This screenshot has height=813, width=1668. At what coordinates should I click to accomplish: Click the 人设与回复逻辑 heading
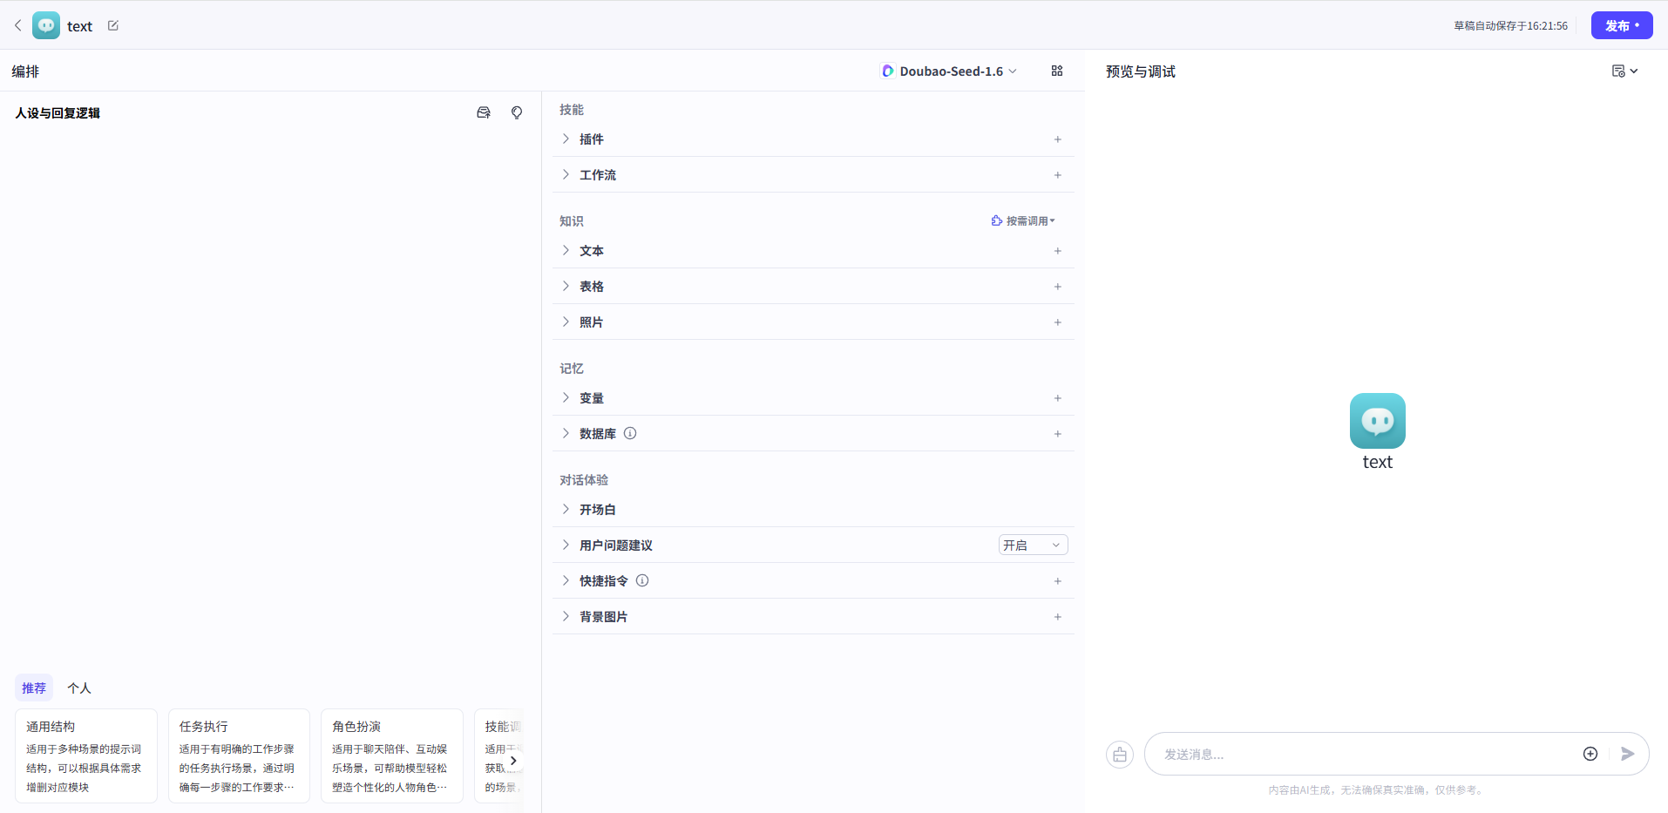[58, 113]
